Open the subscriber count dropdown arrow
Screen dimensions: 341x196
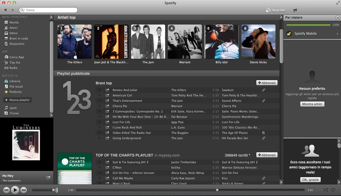(x=249, y=155)
